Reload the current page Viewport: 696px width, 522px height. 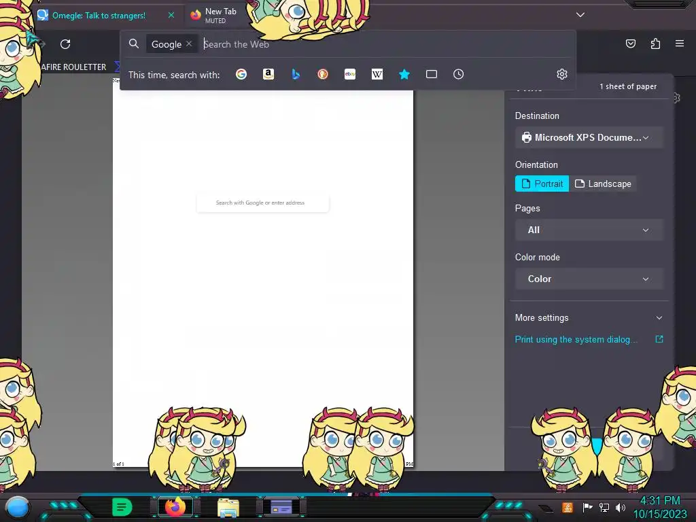tap(65, 44)
